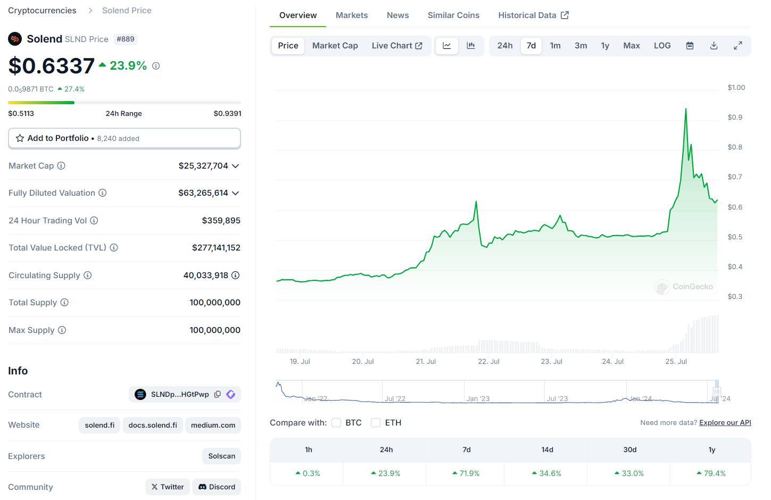Viewport: 771px width, 500px height.
Task: Click the #889 rank badge
Action: [126, 39]
